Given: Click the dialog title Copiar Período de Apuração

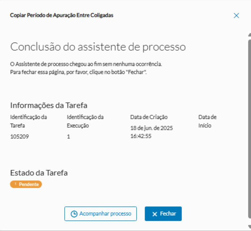Looking at the screenshot, I should point(62,15).
